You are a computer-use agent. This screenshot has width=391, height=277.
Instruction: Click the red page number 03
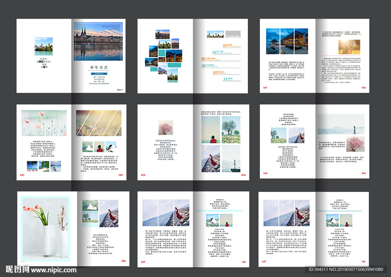pos(22,175)
